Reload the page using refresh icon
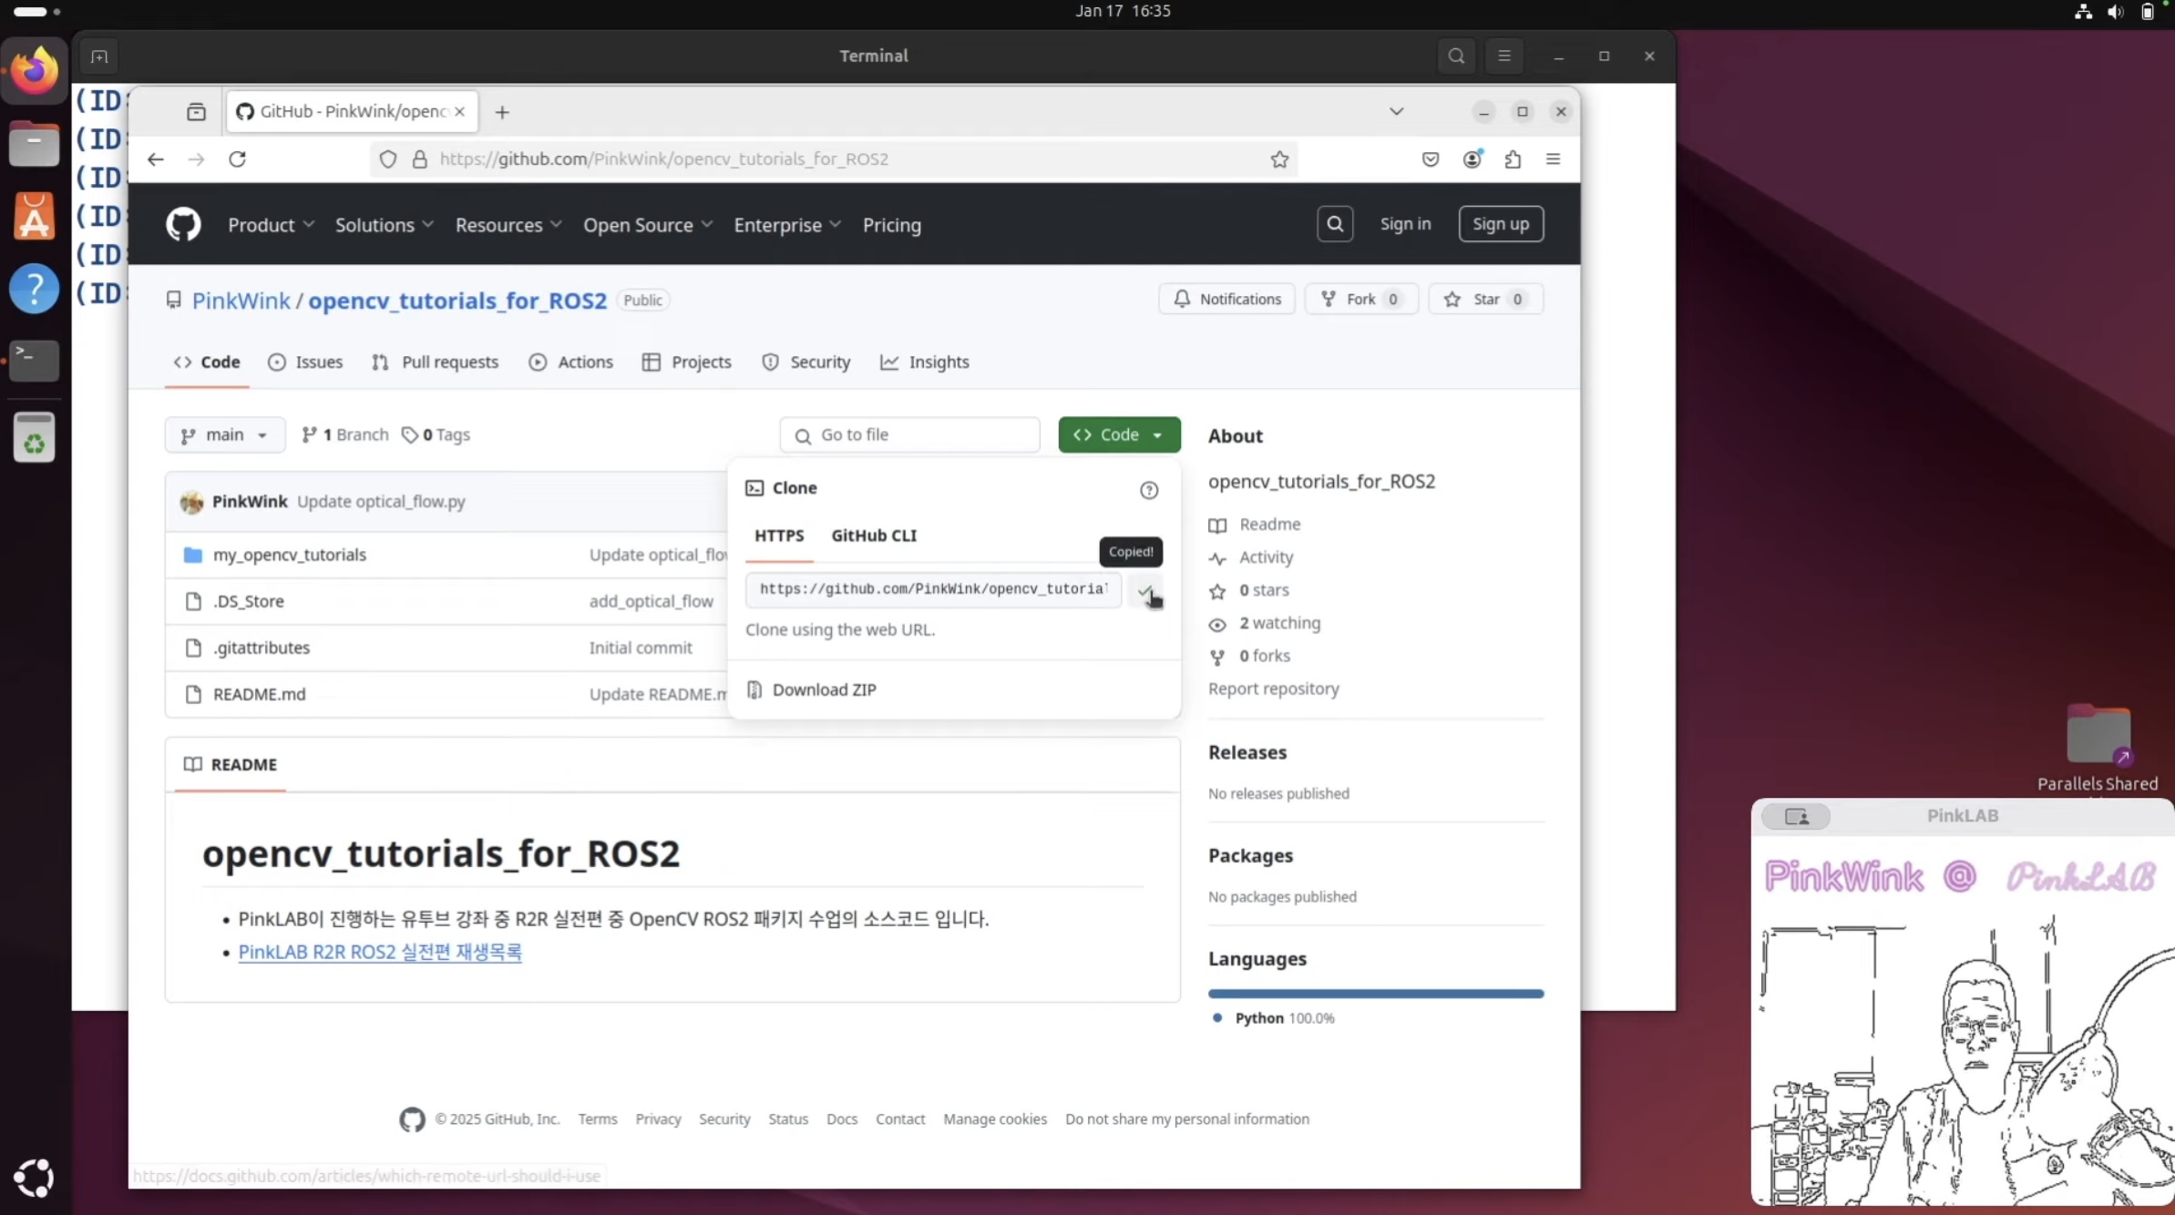2175x1215 pixels. [238, 159]
